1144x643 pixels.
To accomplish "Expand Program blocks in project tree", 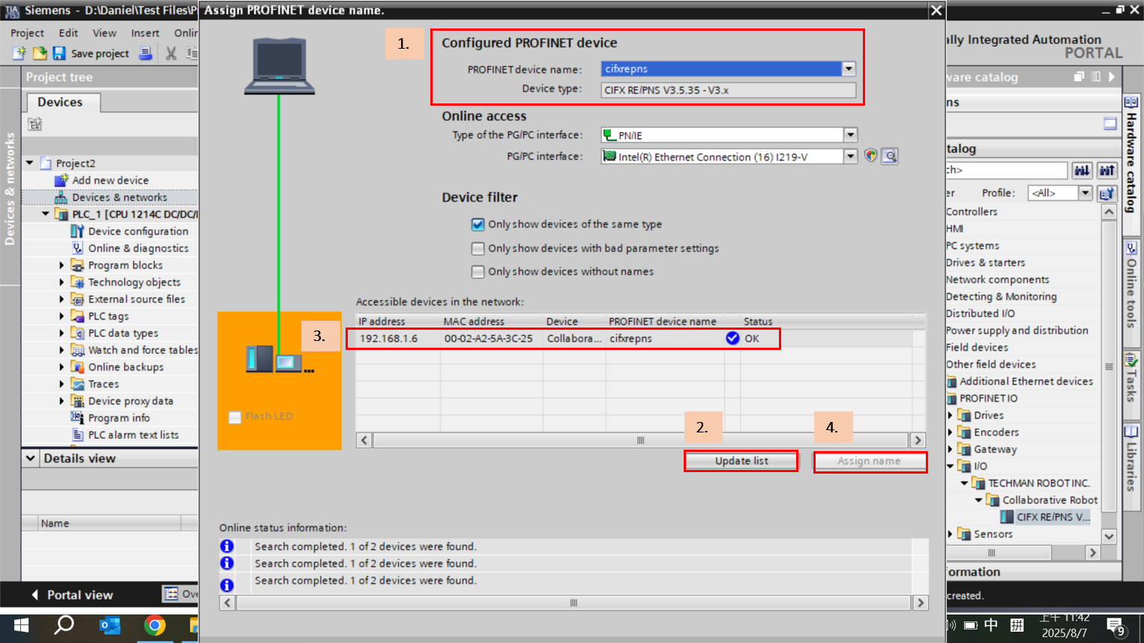I will pyautogui.click(x=61, y=265).
